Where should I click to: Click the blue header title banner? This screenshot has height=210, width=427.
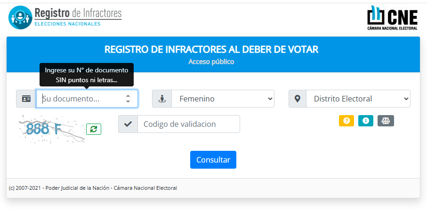[x=211, y=54]
